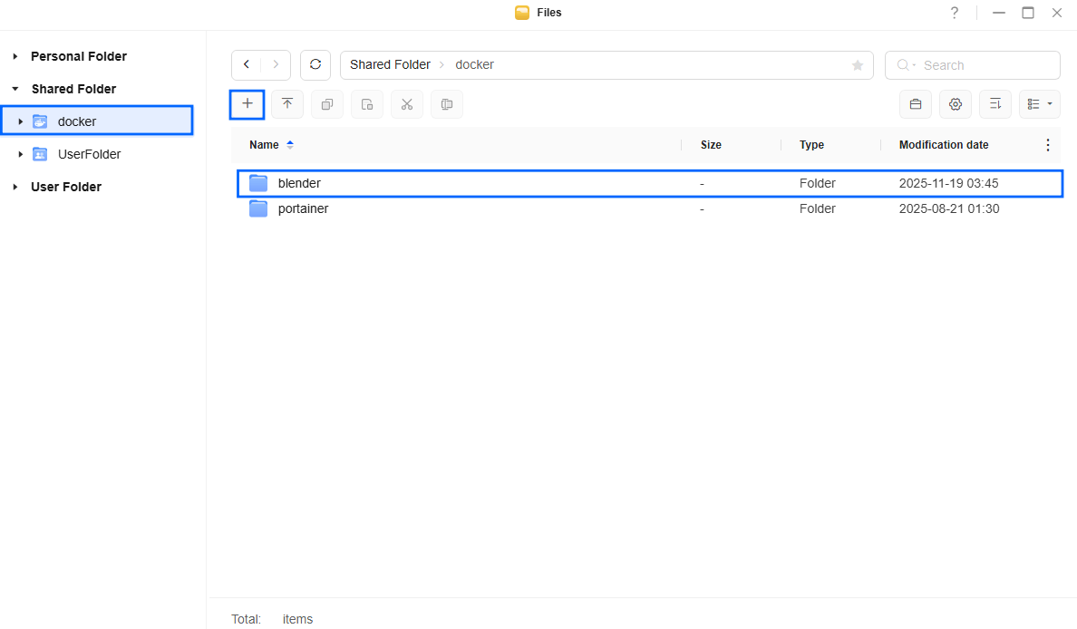Toggle Name column sort direction arrow
The width and height of the screenshot is (1077, 629).
pos(290,145)
